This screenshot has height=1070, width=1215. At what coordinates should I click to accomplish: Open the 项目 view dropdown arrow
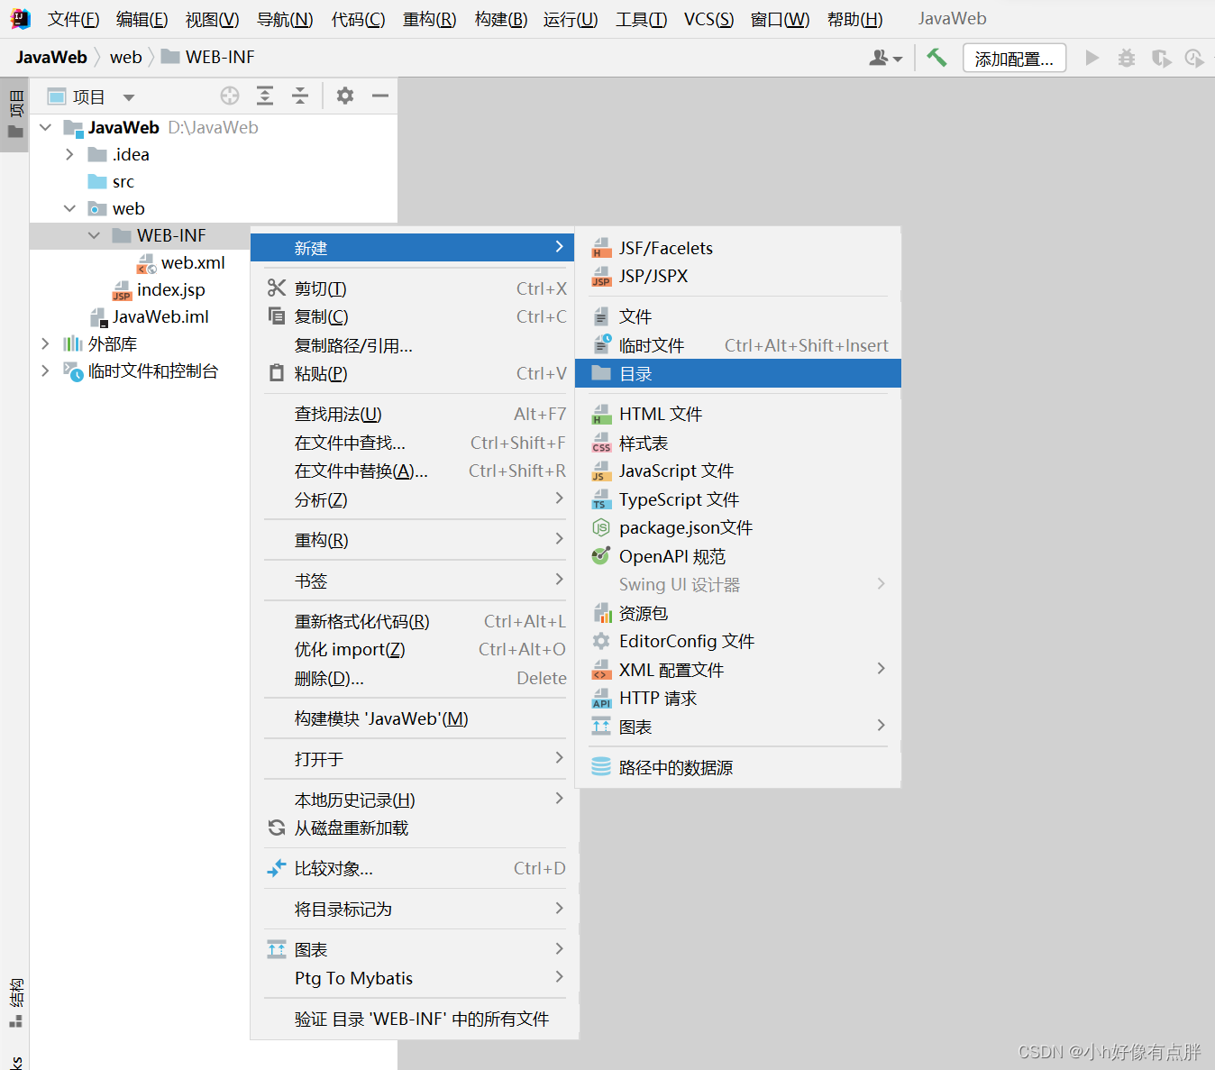129,97
